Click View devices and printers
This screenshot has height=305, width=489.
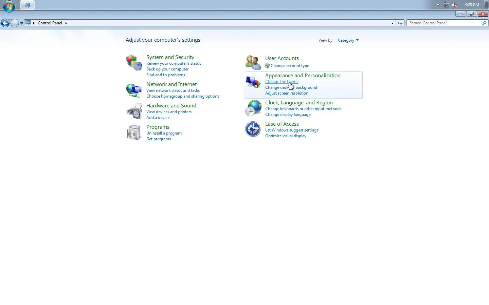click(169, 112)
